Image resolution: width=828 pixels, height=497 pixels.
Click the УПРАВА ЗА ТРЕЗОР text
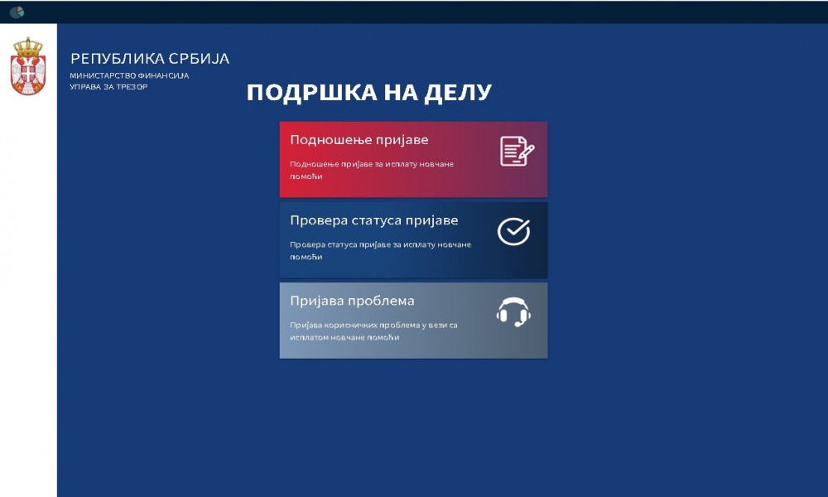click(108, 87)
